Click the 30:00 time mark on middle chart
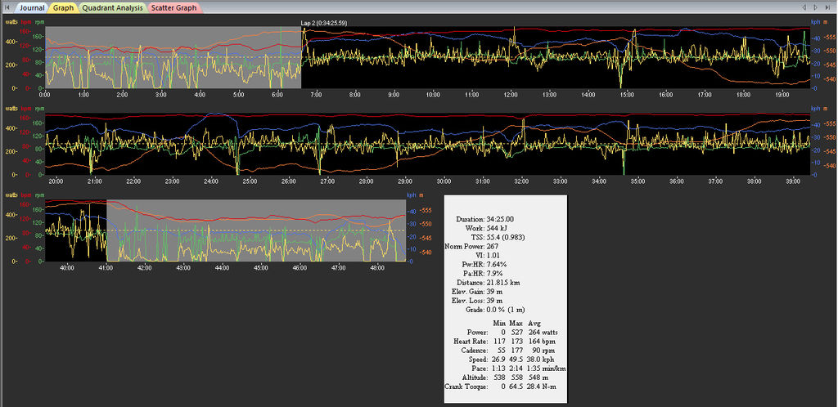 point(444,181)
